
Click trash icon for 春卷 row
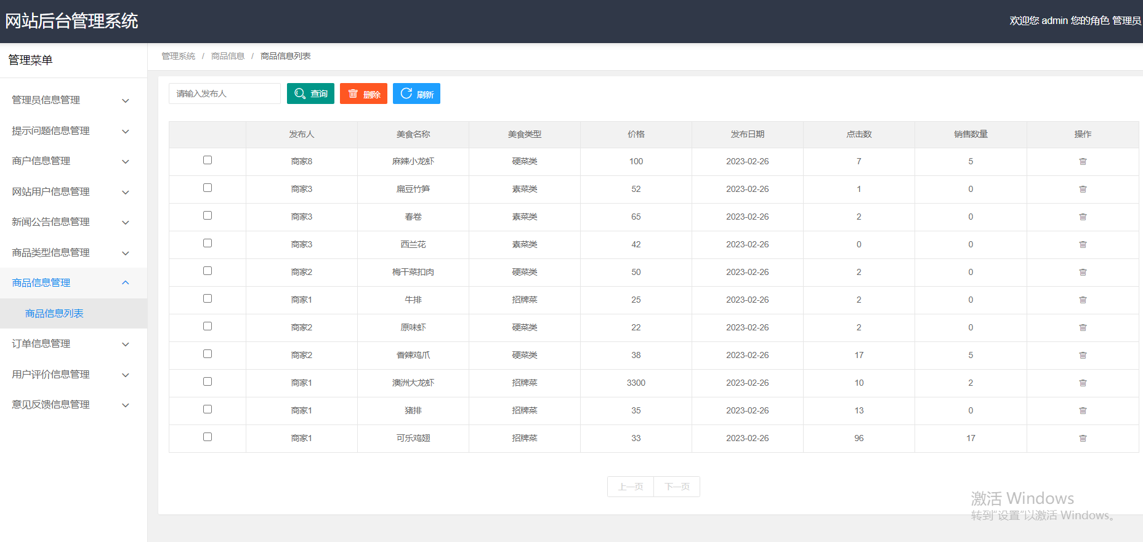[x=1083, y=217]
